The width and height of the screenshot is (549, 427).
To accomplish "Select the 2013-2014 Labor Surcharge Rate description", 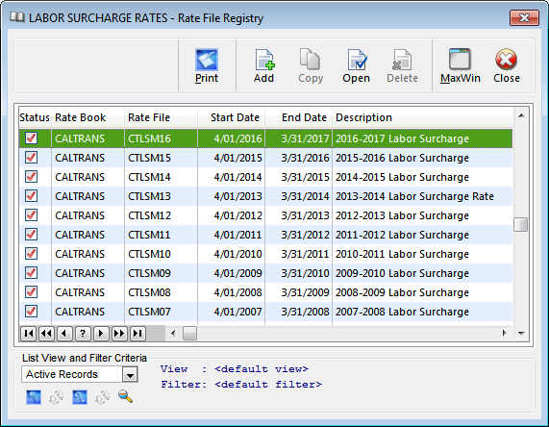I will coord(414,196).
